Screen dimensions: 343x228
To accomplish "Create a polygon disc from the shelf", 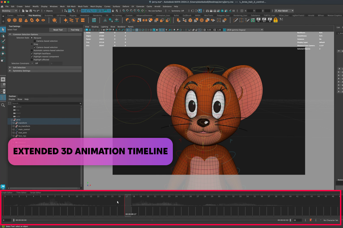I will (x=43, y=20).
